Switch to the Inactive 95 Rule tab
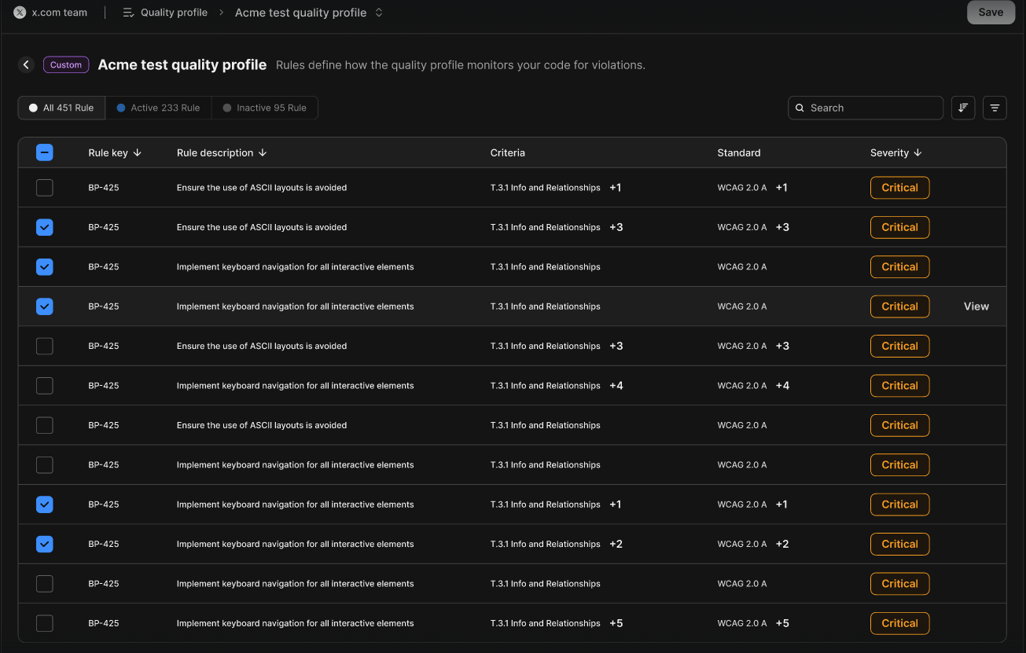This screenshot has width=1026, height=653. click(265, 108)
